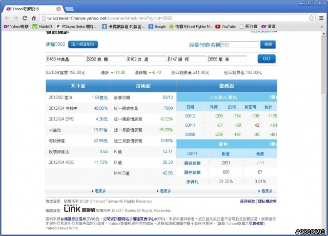Viewport: 328px width, 236px height.
Task: Reload the page with refresh icon
Action: point(25,18)
